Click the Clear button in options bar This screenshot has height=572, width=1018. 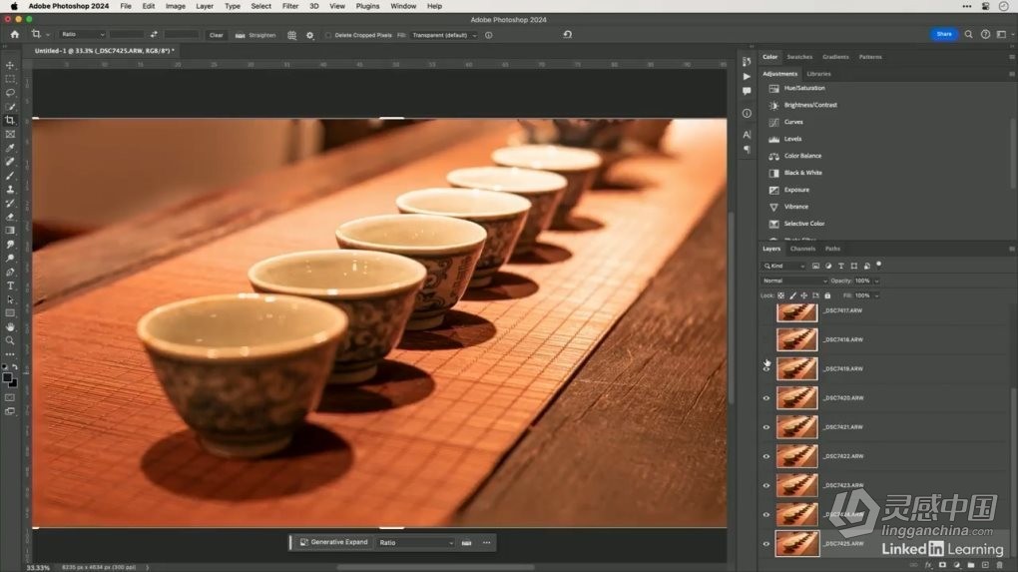pyautogui.click(x=217, y=35)
